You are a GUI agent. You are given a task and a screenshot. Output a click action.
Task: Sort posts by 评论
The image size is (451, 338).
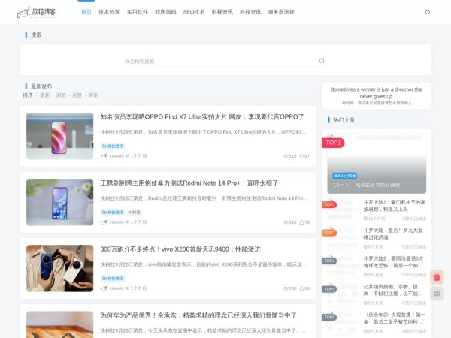pos(93,95)
